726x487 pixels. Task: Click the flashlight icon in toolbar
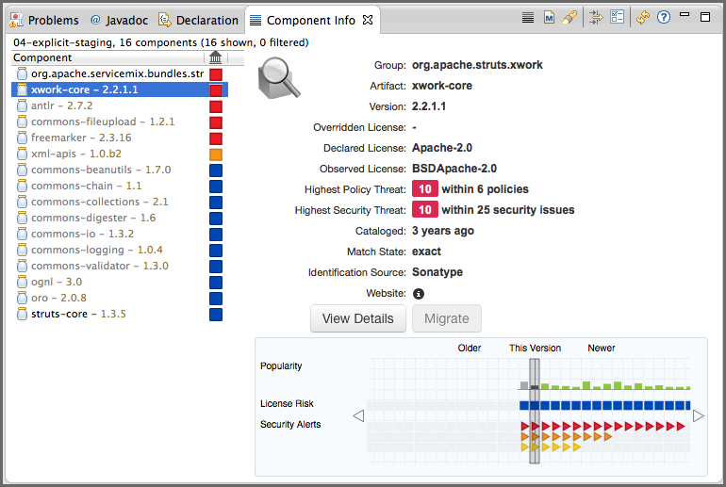tap(569, 18)
